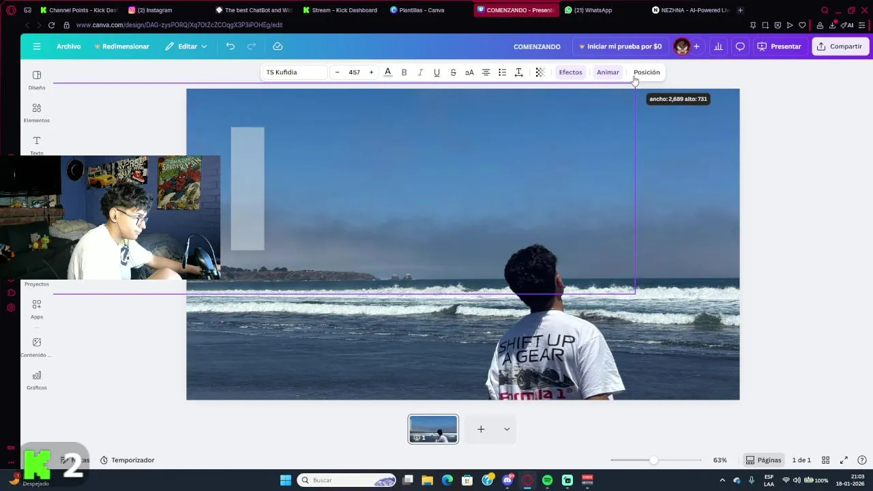The image size is (873, 491).
Task: Toggle the Páginas view button
Action: click(763, 460)
